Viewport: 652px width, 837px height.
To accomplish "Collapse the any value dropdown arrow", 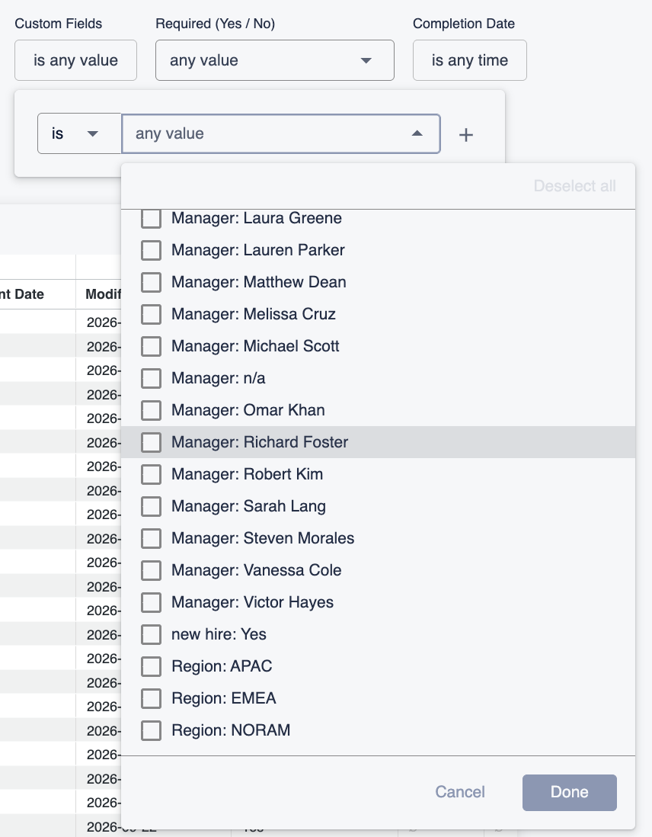I will [417, 133].
